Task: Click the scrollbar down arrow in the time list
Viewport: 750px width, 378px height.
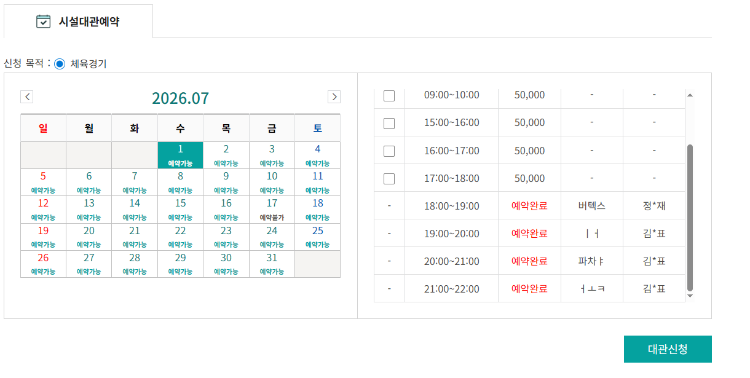Action: 690,296
